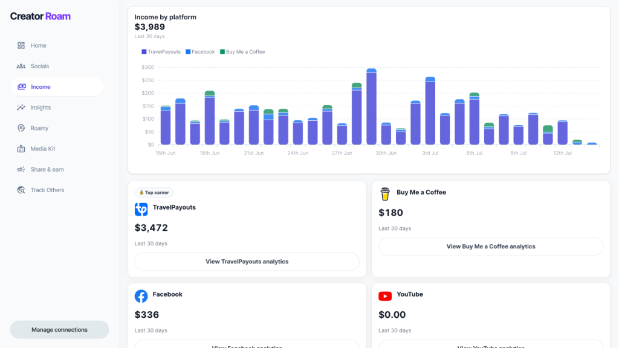Click the Media Kit badge icon
The height and width of the screenshot is (348, 619).
point(21,149)
